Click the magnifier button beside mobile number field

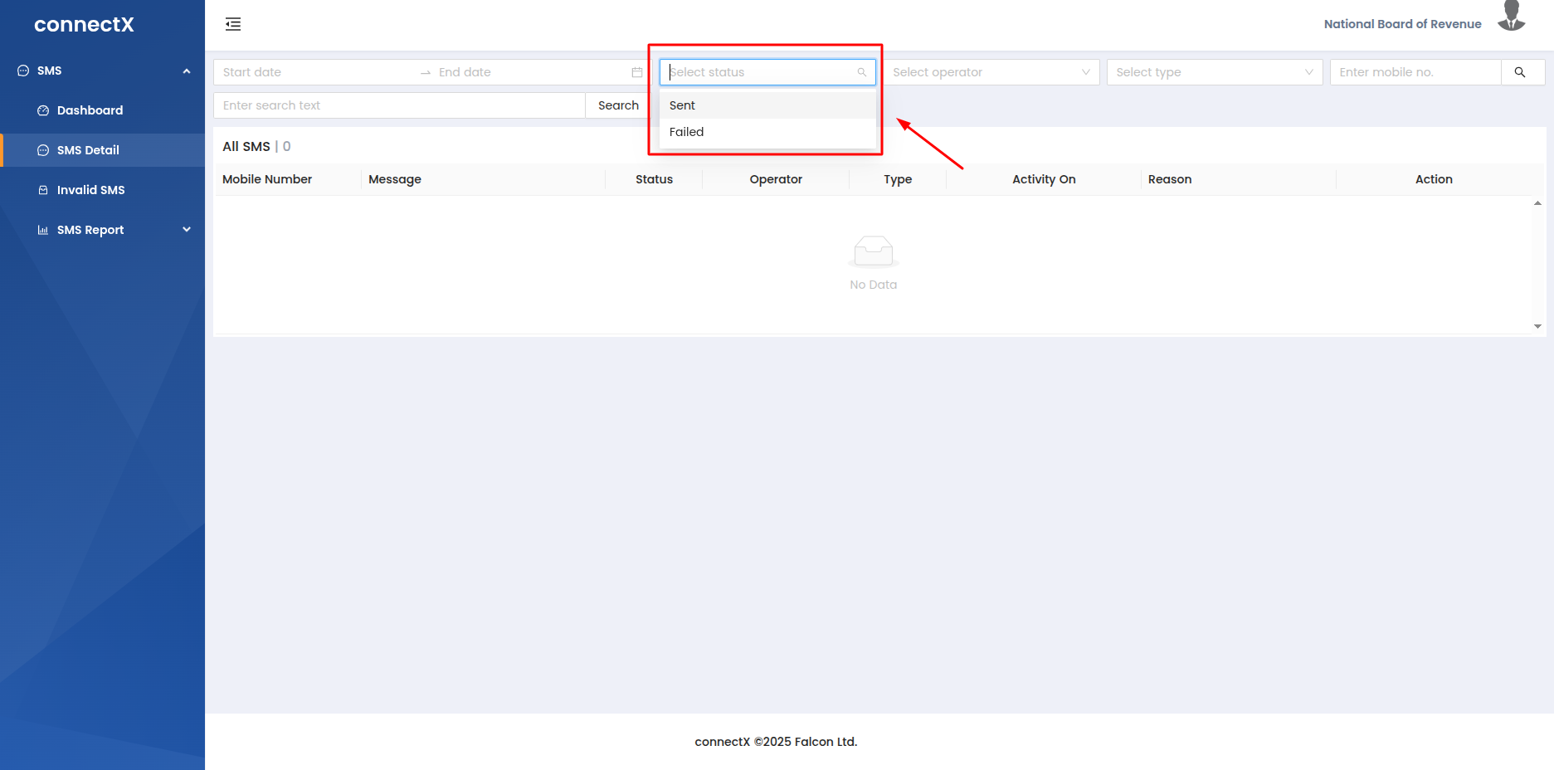pos(1520,72)
